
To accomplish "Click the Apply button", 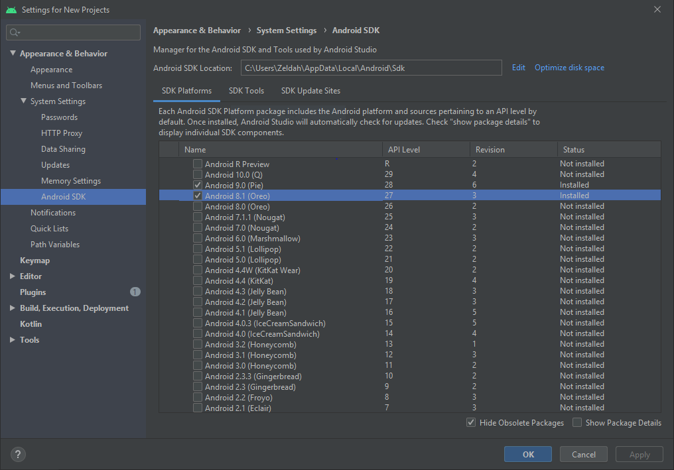I will (x=640, y=454).
